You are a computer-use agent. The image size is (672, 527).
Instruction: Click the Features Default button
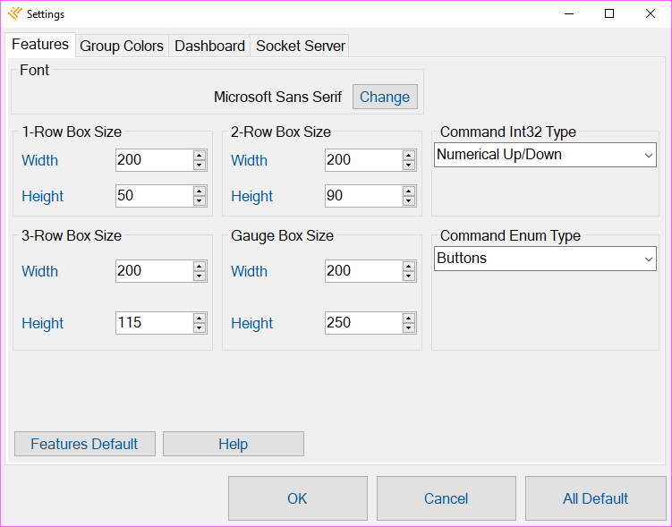[85, 444]
